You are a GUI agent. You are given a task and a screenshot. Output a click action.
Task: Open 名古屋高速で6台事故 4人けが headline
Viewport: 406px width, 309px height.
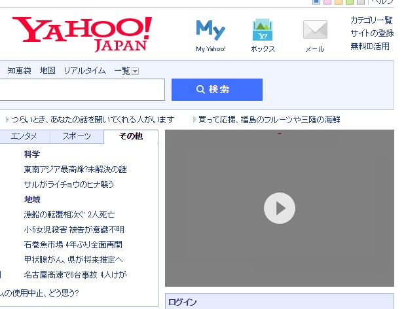point(75,274)
